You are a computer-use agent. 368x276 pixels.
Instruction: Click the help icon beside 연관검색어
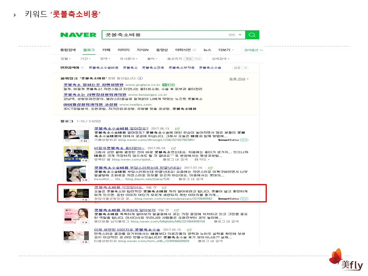coord(82,68)
